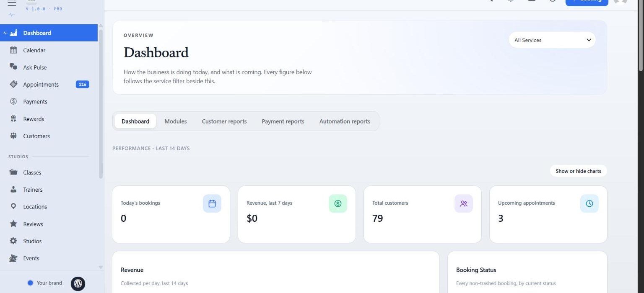Image resolution: width=644 pixels, height=293 pixels.
Task: Go to the Dashboard item in the sidebar
Action: pyautogui.click(x=49, y=33)
